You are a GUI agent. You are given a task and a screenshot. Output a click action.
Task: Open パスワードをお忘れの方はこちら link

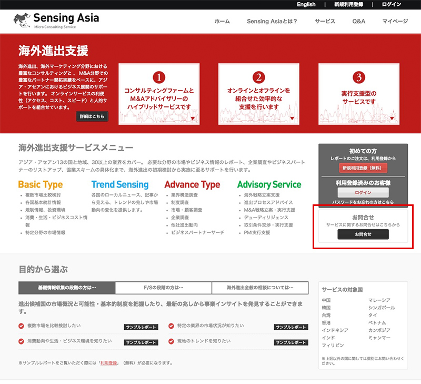coord(363,202)
